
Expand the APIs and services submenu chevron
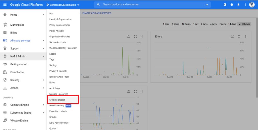click(43, 41)
